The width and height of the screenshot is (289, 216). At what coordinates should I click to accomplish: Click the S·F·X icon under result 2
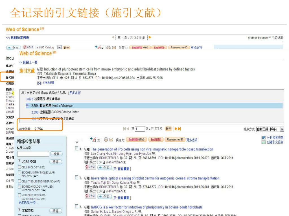(90, 196)
